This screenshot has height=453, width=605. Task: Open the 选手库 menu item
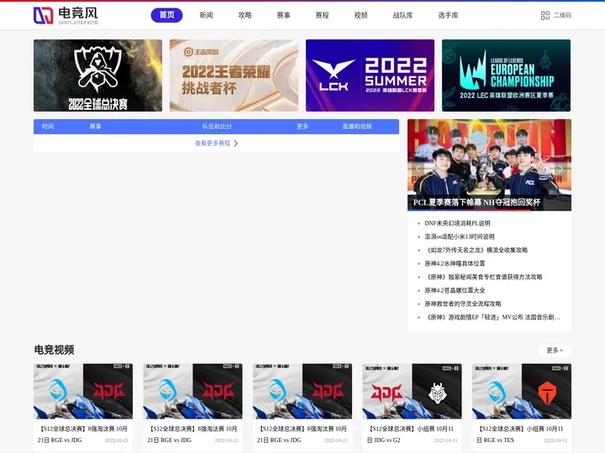point(448,15)
